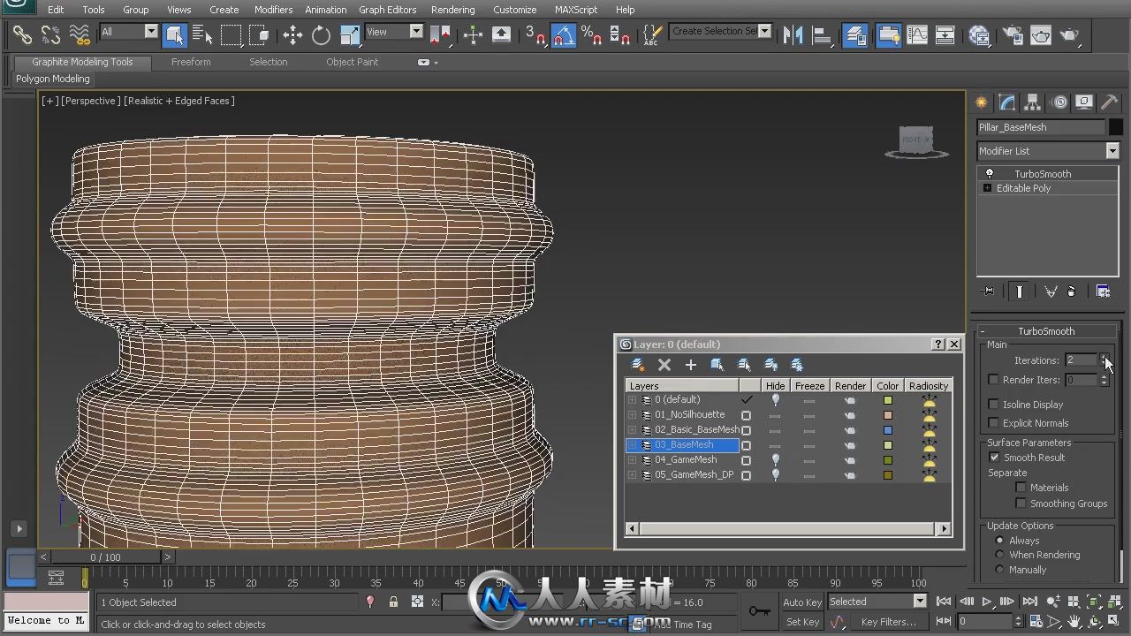This screenshot has width=1131, height=636.
Task: Activate the Select Object tool
Action: tap(174, 35)
